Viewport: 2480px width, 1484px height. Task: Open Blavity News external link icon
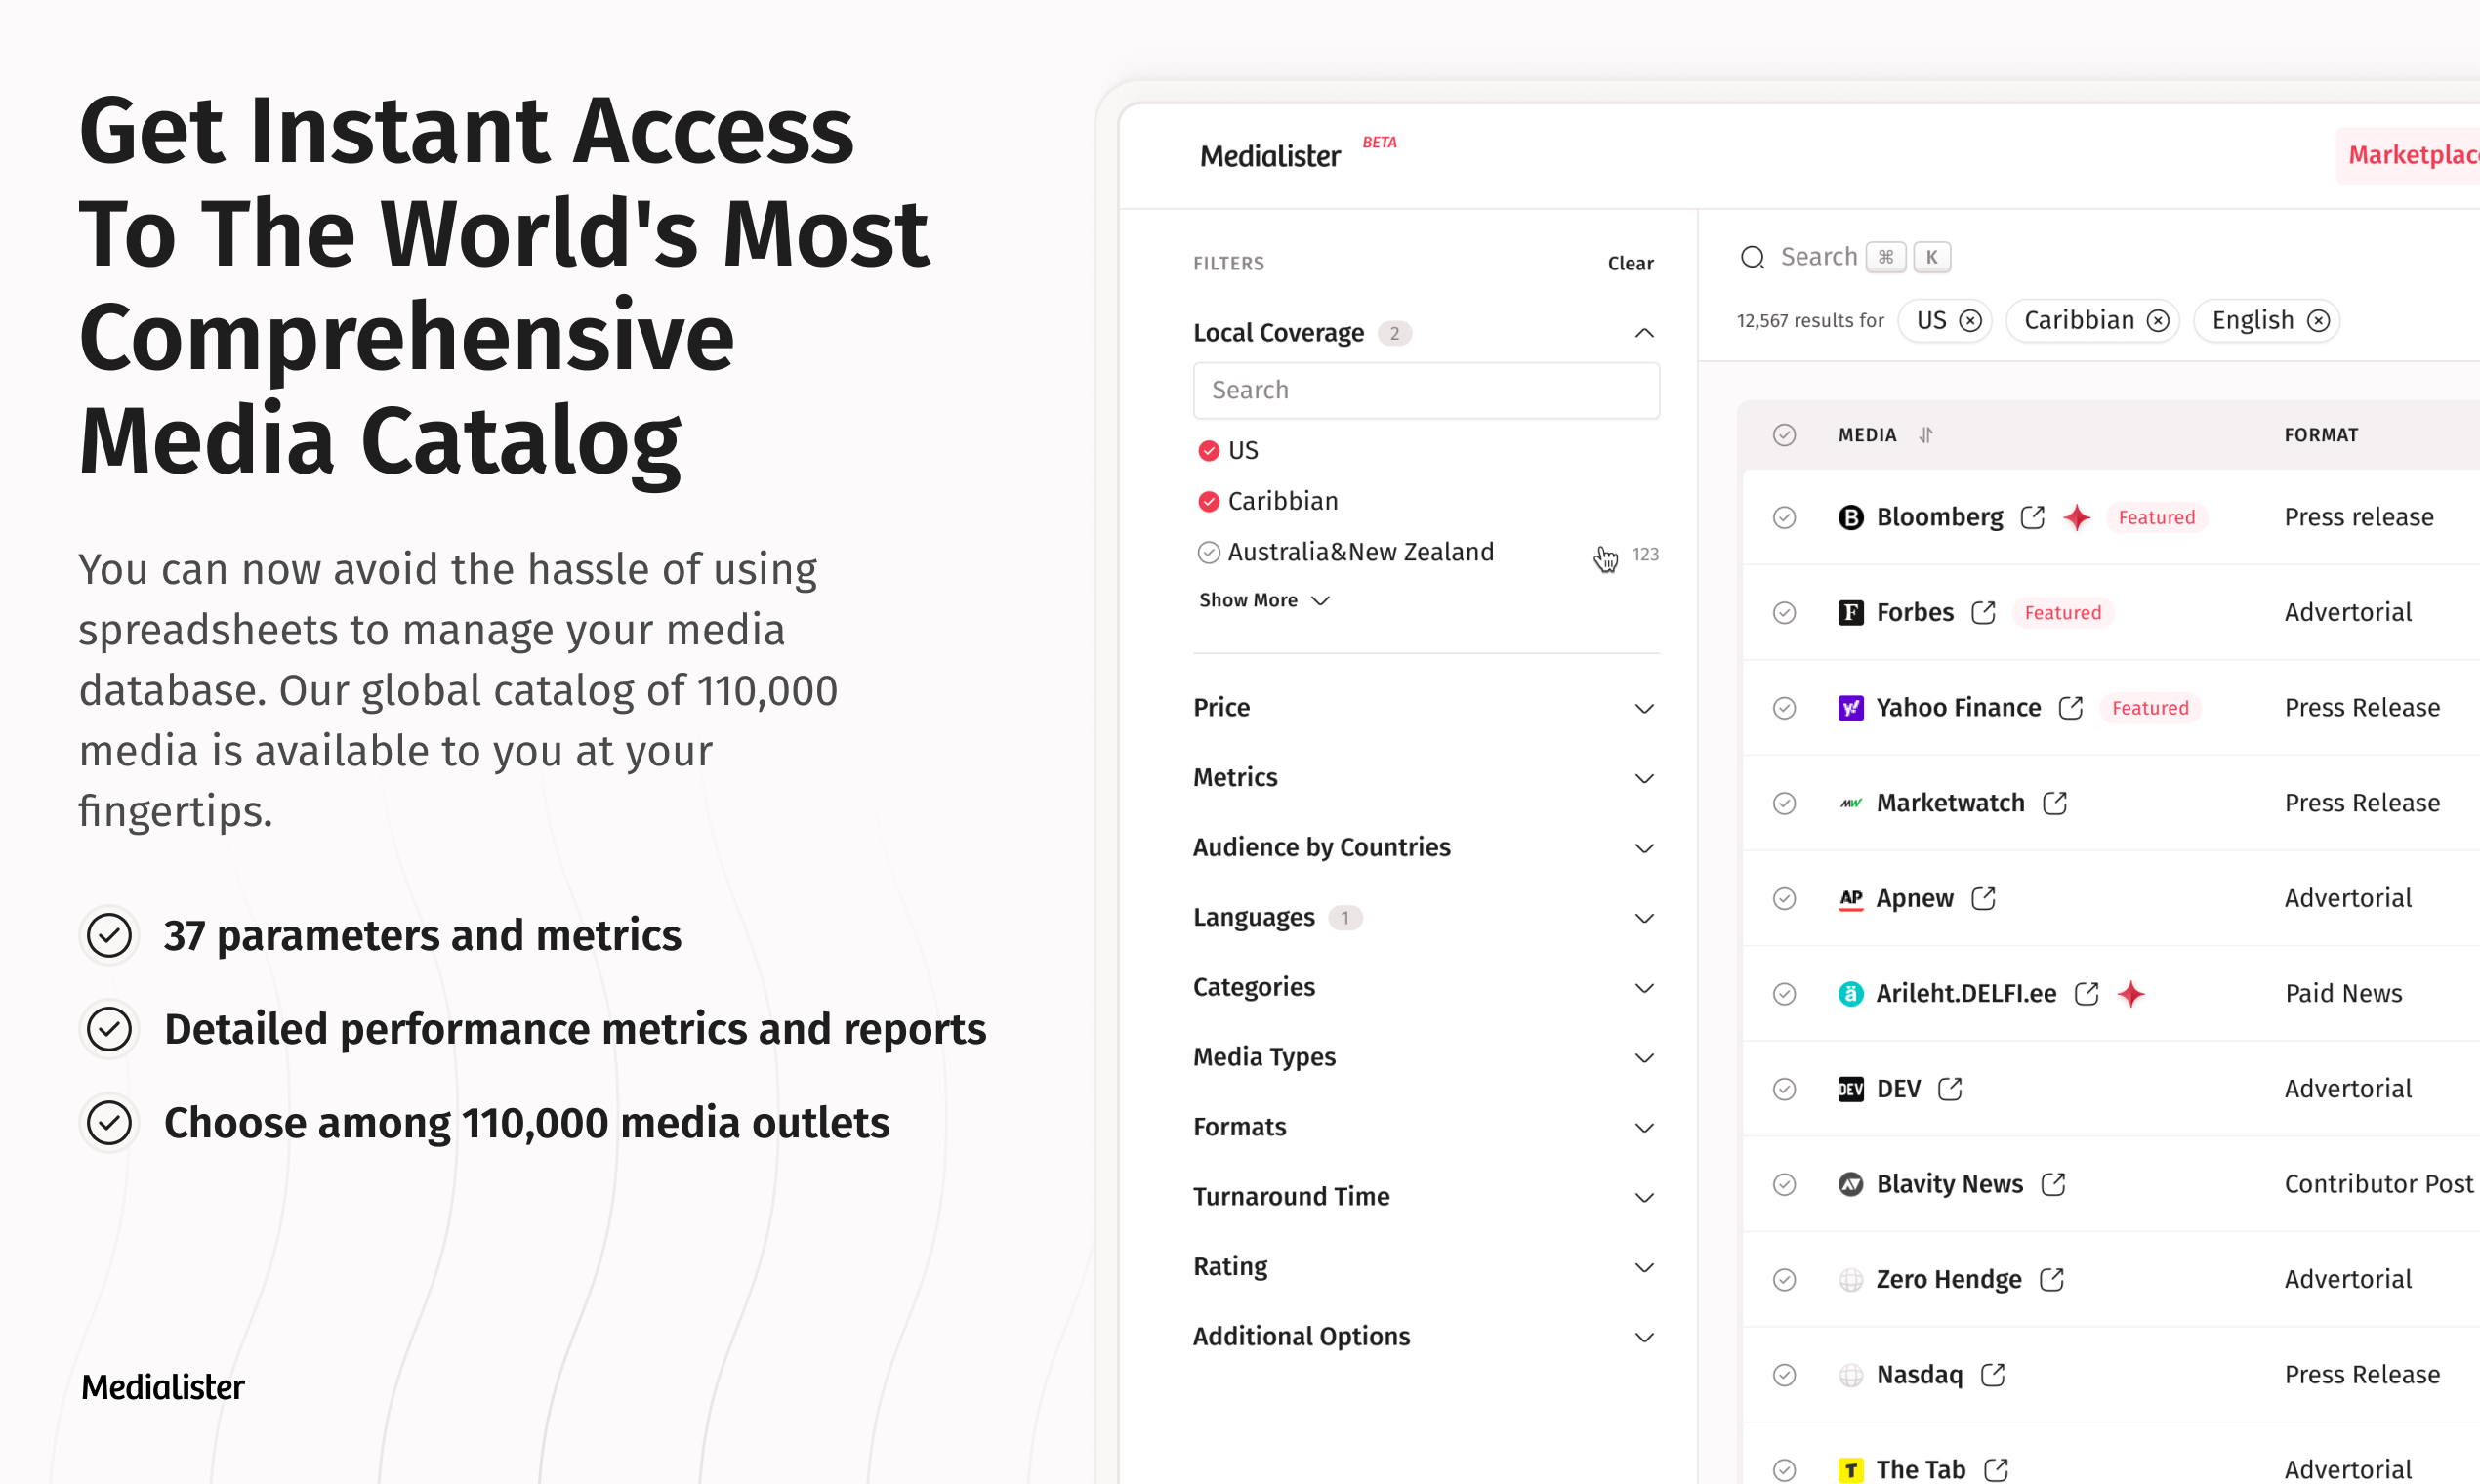[2053, 1184]
